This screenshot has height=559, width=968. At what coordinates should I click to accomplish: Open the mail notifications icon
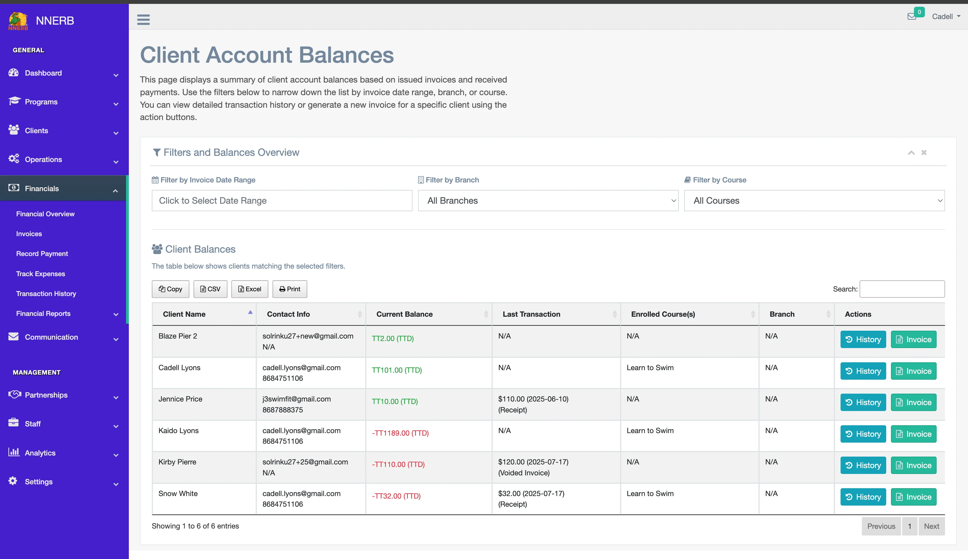point(911,16)
